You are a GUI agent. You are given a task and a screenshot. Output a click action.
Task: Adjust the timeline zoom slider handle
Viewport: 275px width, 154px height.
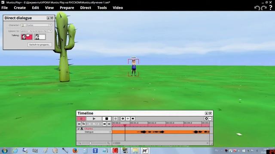pos(90,143)
